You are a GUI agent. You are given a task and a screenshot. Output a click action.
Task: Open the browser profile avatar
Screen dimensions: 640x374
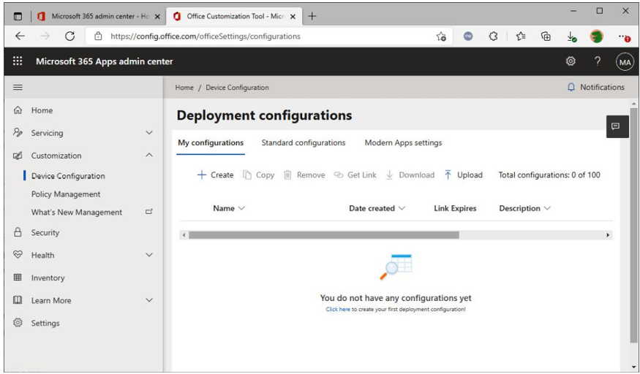(597, 37)
